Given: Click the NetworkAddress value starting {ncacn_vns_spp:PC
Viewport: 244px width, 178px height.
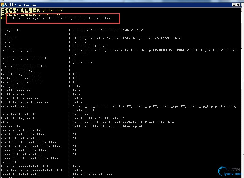Looking at the screenshot, I should click(155, 106).
